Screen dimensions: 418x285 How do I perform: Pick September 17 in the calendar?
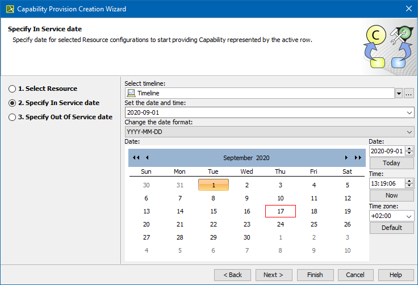[281, 211]
